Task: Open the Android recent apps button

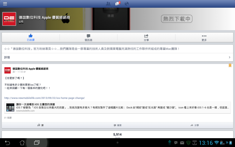Action: (x=37, y=143)
